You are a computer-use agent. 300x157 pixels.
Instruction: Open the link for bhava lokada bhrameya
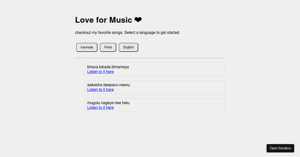tap(100, 72)
